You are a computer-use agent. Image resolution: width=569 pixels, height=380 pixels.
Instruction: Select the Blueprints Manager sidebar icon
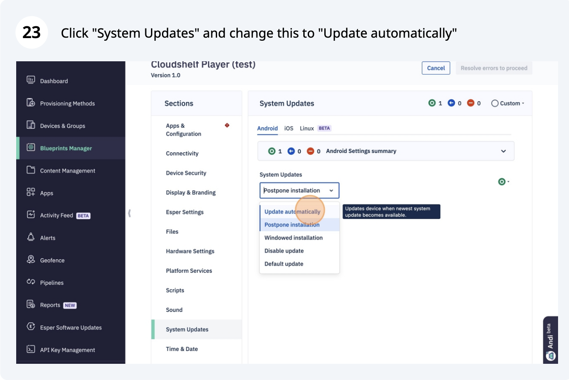click(31, 148)
